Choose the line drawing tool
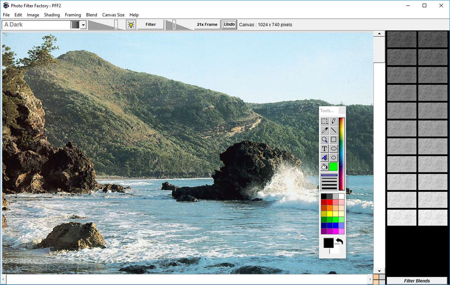Image resolution: width=450 pixels, height=285 pixels. 334,130
